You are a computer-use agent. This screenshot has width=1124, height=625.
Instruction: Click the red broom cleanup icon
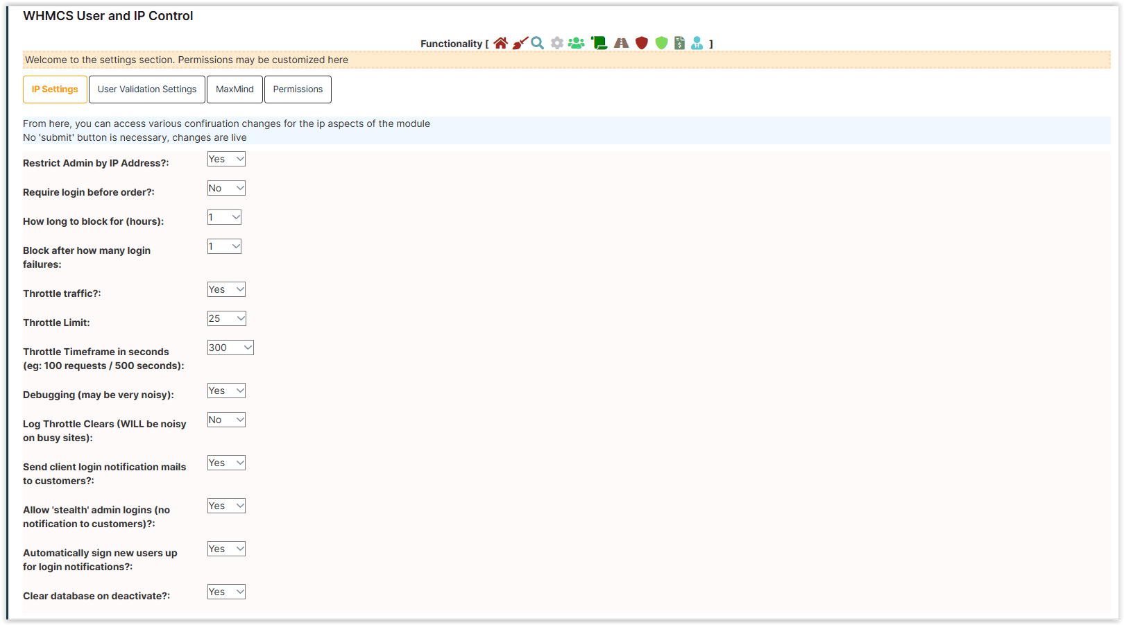[x=520, y=43]
